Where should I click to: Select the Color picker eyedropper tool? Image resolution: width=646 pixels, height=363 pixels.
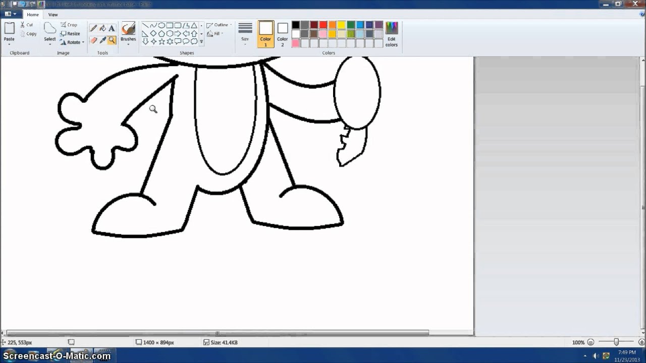[102, 40]
